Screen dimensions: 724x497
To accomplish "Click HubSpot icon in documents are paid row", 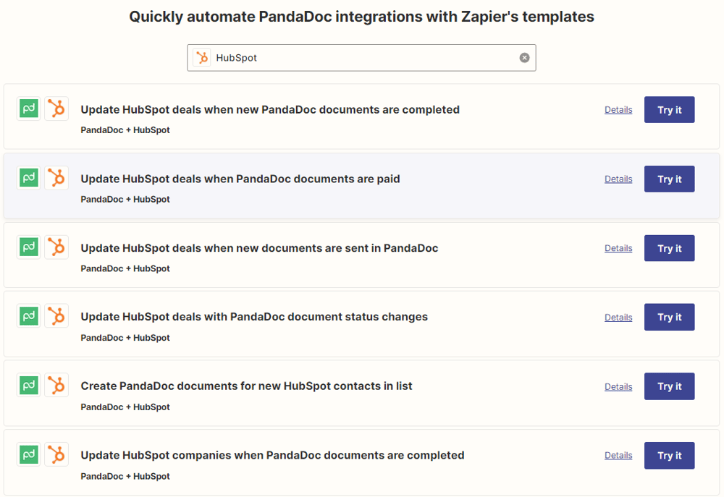I will 56,178.
